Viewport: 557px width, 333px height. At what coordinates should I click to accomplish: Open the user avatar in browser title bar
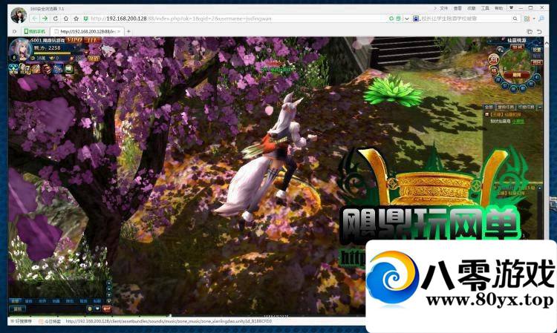[x=19, y=16]
